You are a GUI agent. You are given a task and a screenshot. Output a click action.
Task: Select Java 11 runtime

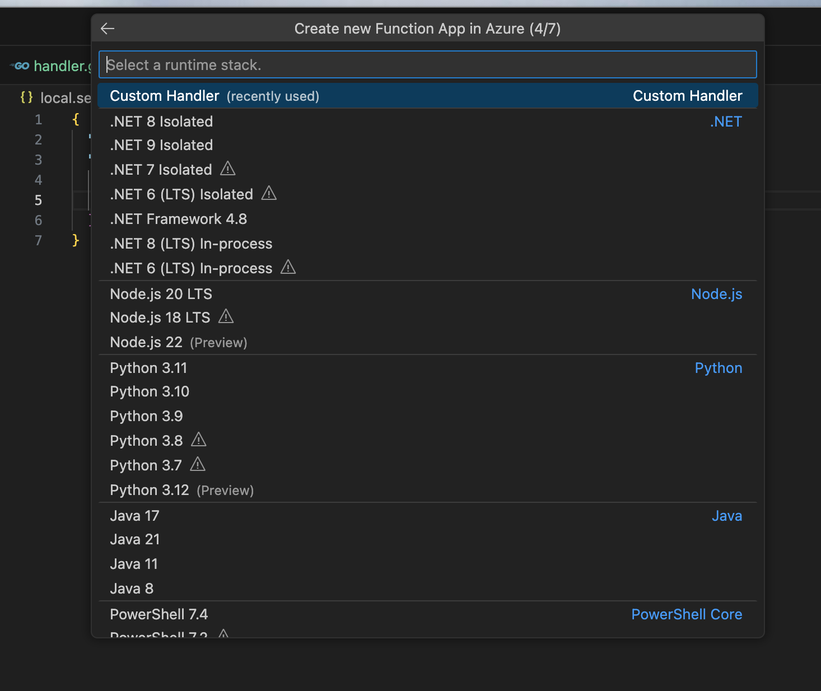point(428,564)
